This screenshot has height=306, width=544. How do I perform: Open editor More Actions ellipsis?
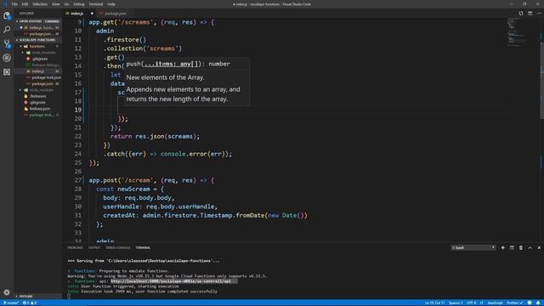tap(539, 14)
